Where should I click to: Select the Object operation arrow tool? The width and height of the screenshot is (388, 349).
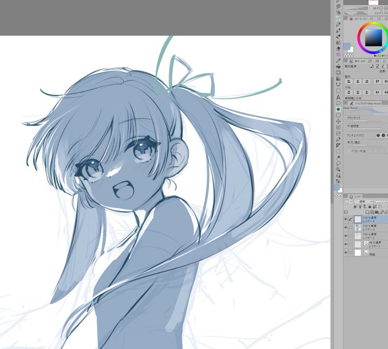(x=338, y=182)
